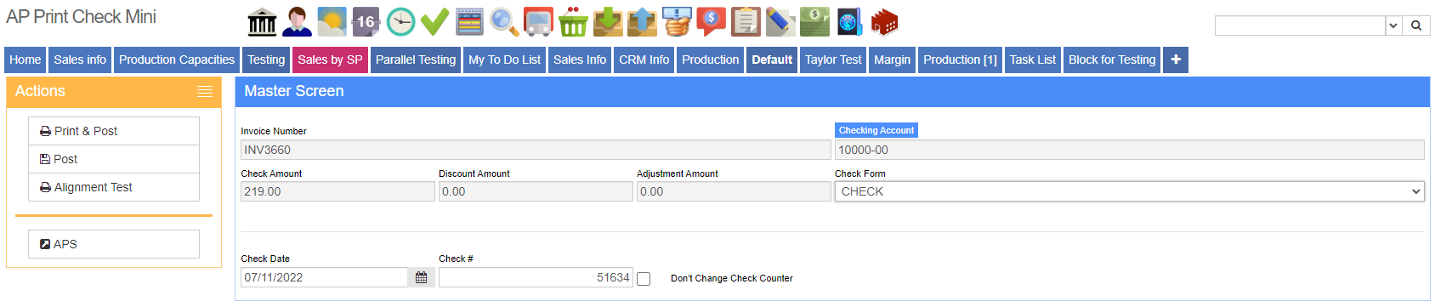
Task: Open the My To Do List tab
Action: coord(505,60)
